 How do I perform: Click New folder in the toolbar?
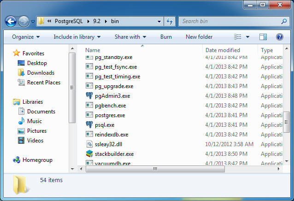tap(199, 37)
